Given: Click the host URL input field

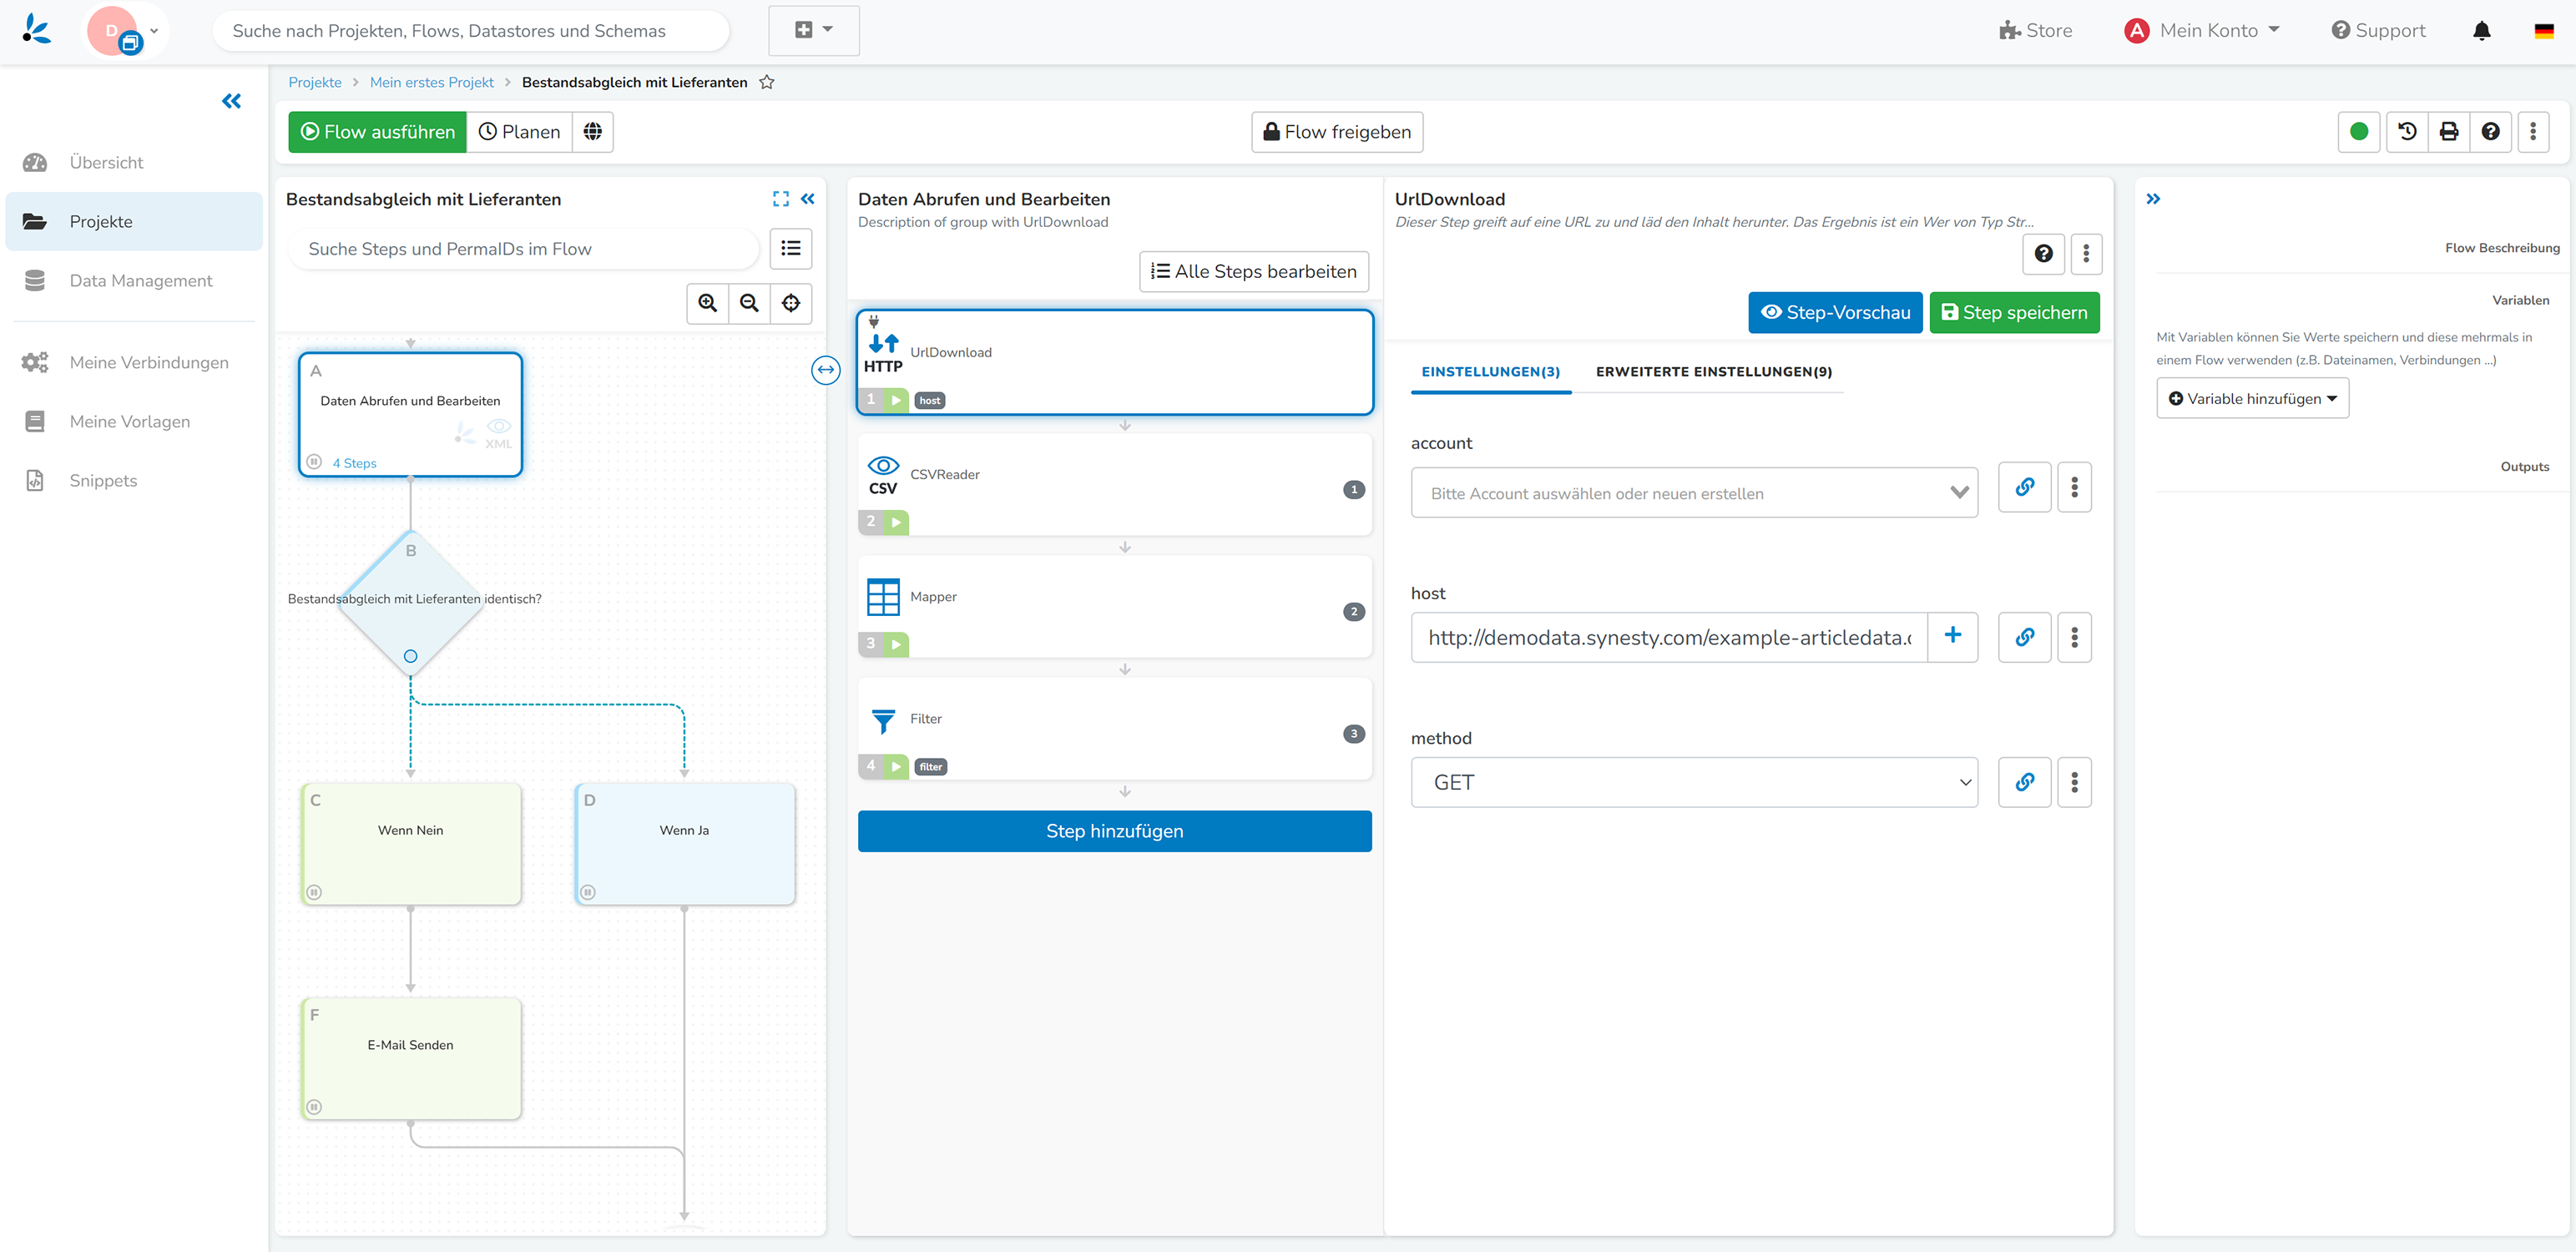Looking at the screenshot, I should click(x=1668, y=637).
